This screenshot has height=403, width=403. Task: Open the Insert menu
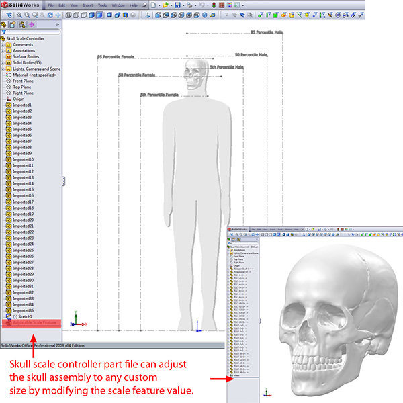(88, 5)
